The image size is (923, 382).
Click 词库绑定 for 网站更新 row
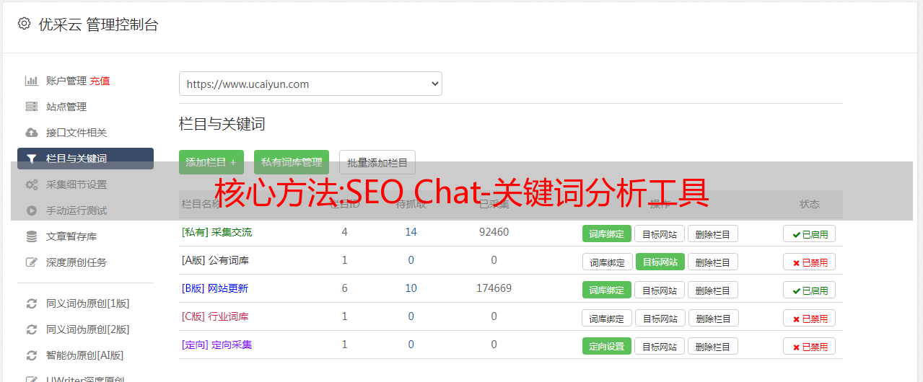[x=607, y=290]
